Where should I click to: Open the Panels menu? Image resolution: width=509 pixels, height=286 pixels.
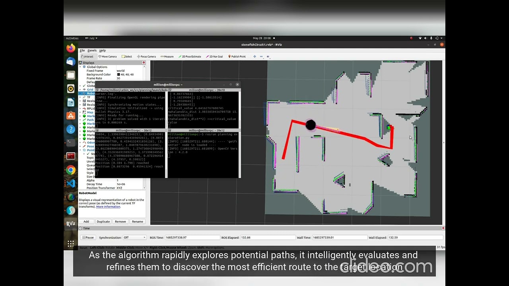[x=92, y=50]
